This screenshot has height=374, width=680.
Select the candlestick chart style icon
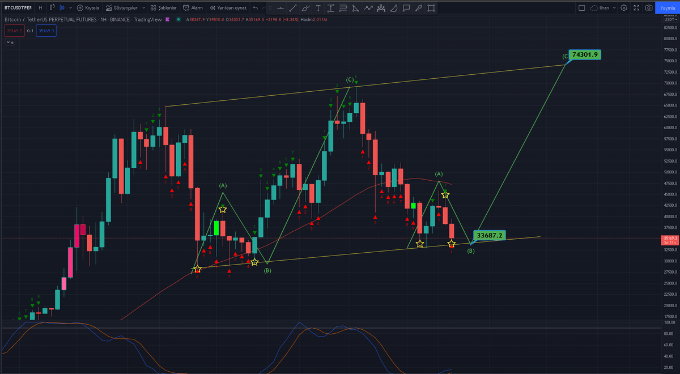[62, 8]
